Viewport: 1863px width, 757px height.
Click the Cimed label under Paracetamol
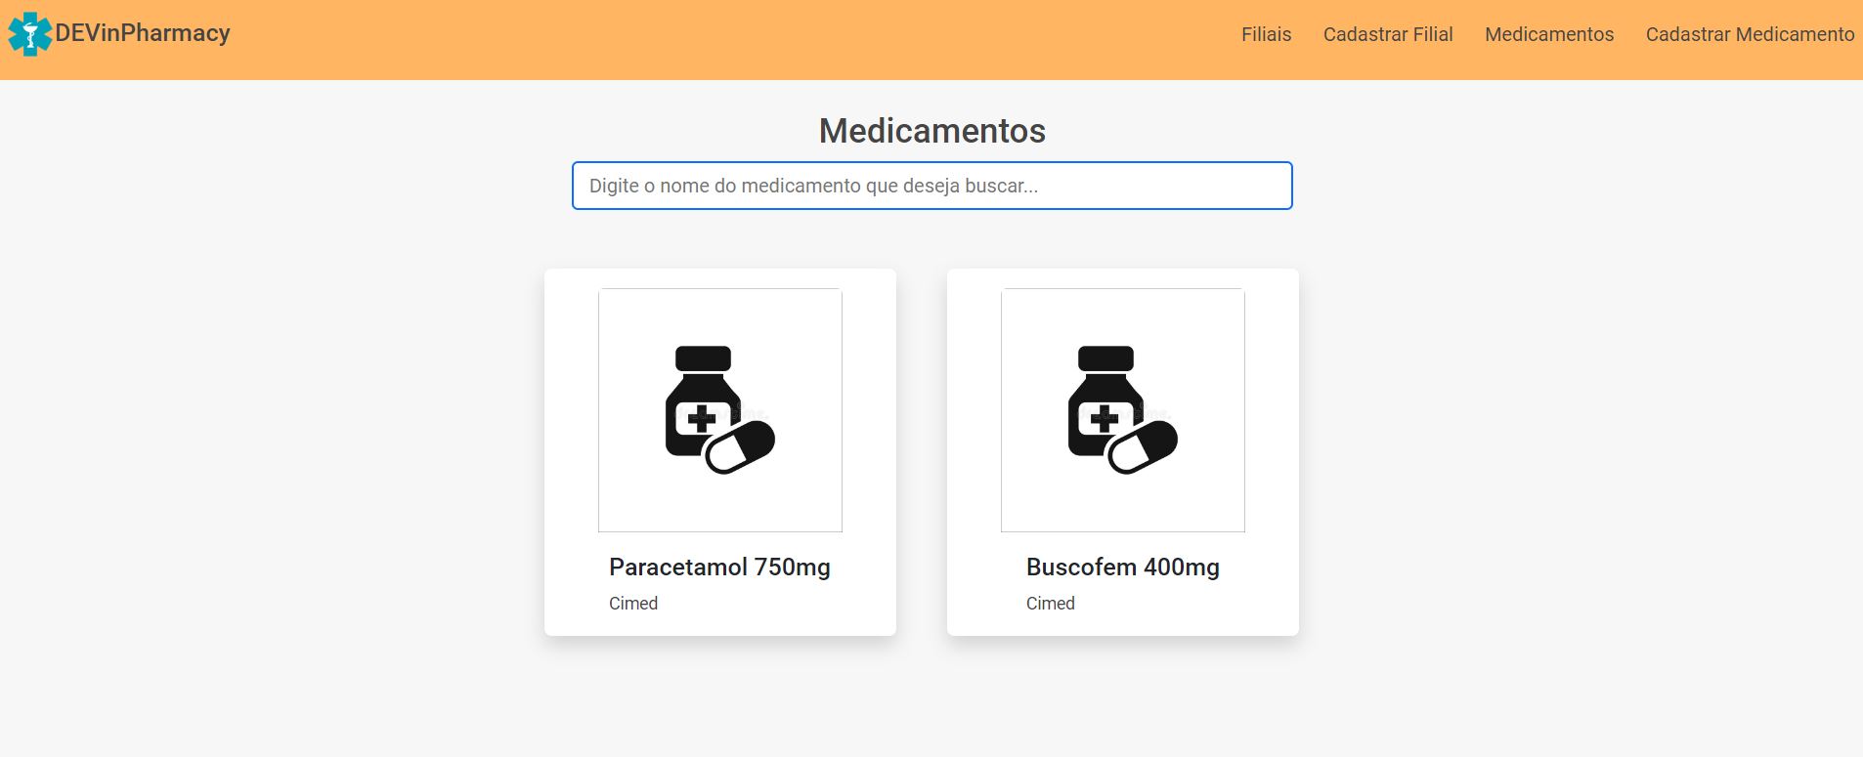pyautogui.click(x=632, y=604)
